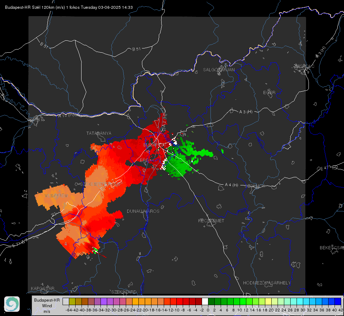This screenshot has width=344, height=316.
Task: Pick the dark green swatch between 0 and 2
Action: coord(211,301)
